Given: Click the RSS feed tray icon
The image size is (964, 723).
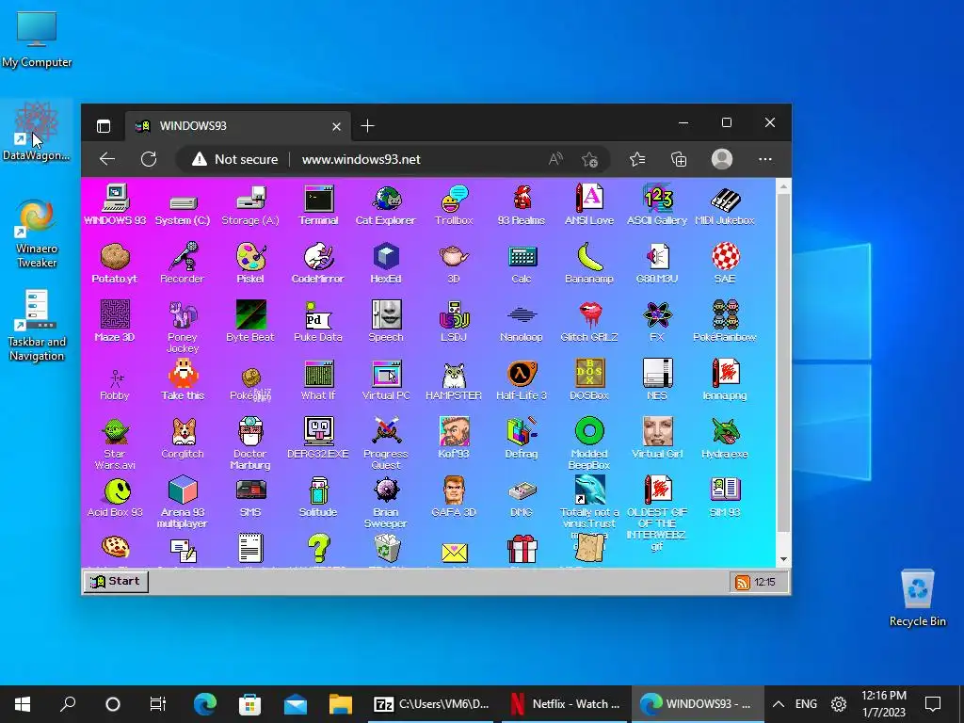Looking at the screenshot, I should click(742, 582).
